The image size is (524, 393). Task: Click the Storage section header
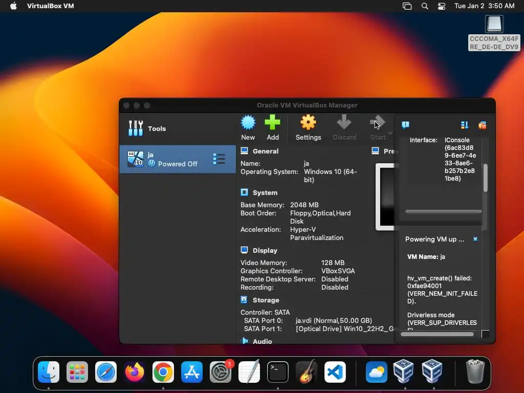[266, 300]
